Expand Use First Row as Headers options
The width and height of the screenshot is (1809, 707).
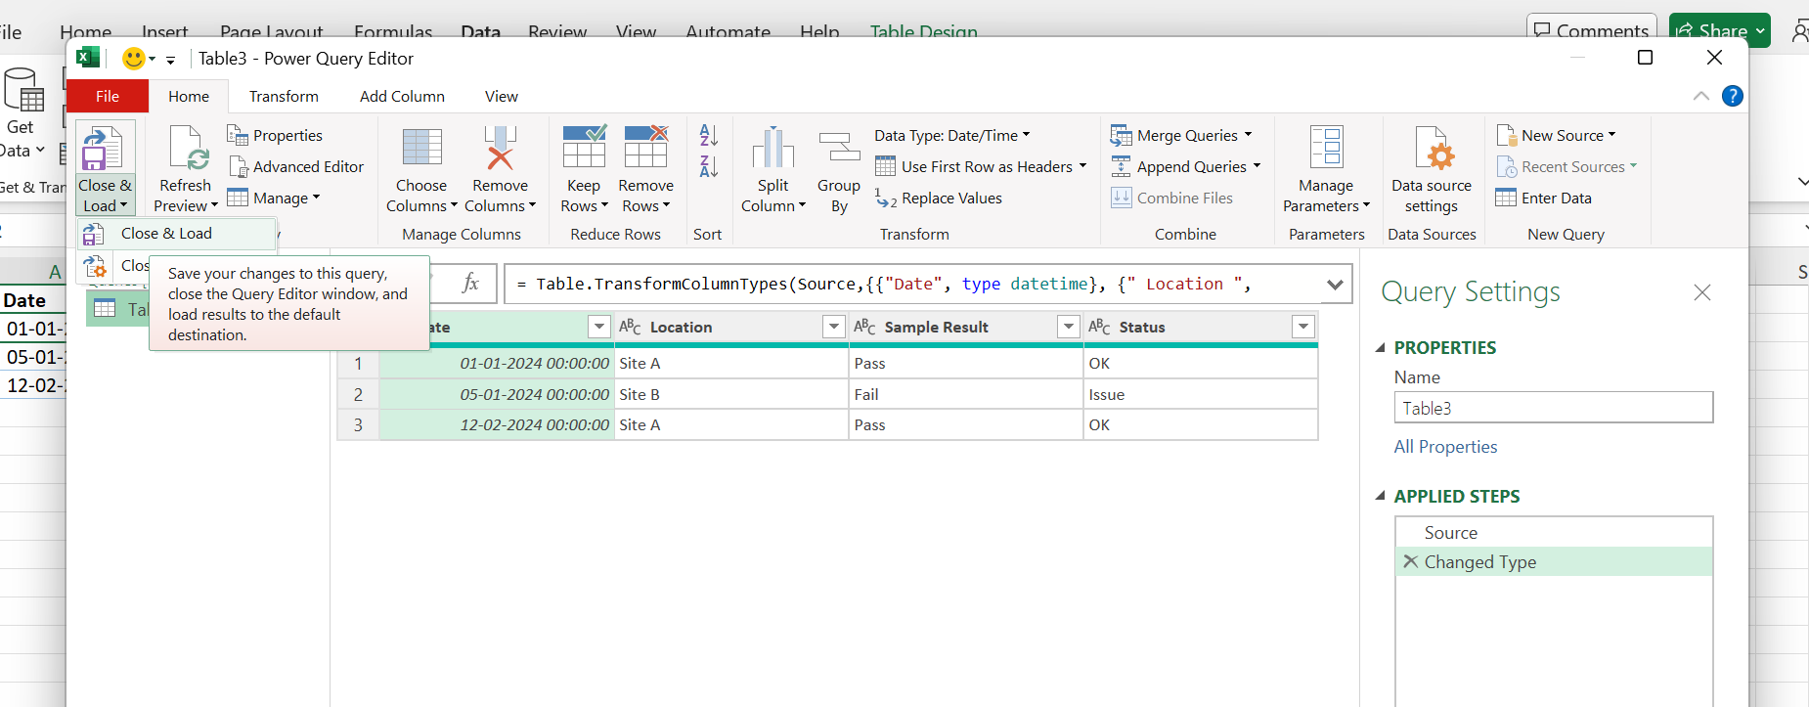(1082, 166)
